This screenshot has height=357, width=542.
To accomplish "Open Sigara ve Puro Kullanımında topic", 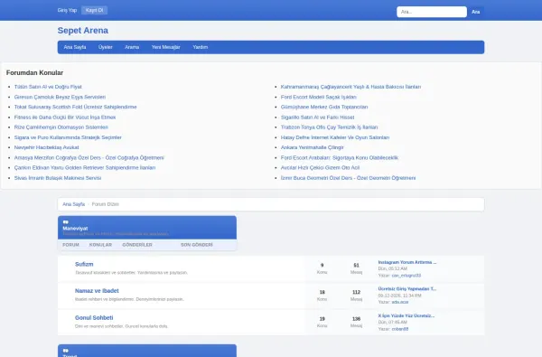I will click(68, 137).
